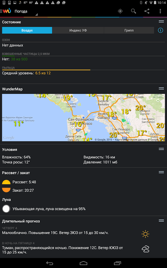Tap the Рассвет / закат section handle
The height and width of the screenshot is (268, 167).
pyautogui.click(x=161, y=172)
